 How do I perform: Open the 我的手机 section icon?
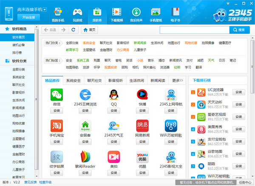click(x=58, y=12)
